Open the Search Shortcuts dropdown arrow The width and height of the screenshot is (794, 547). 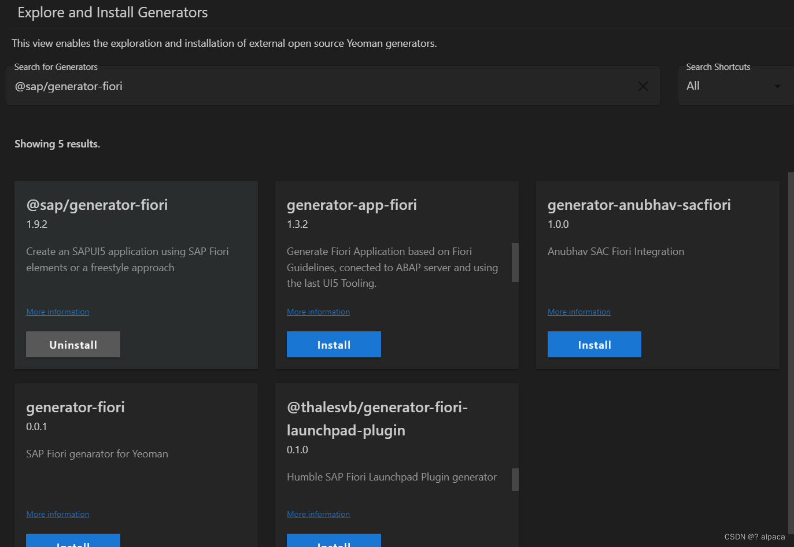pos(777,86)
